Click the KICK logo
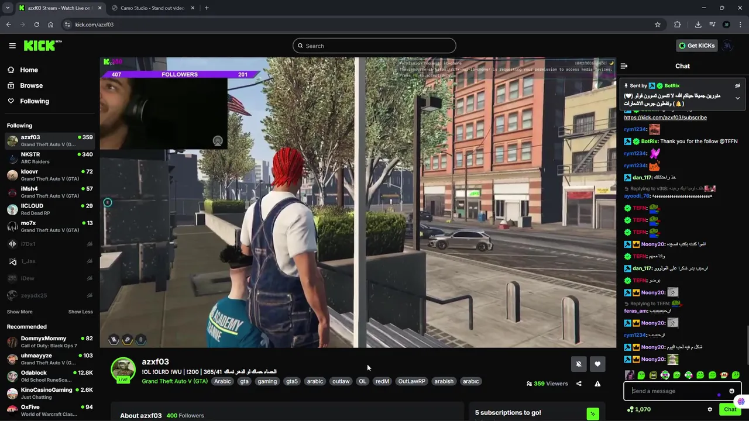The height and width of the screenshot is (421, 749). (43, 46)
